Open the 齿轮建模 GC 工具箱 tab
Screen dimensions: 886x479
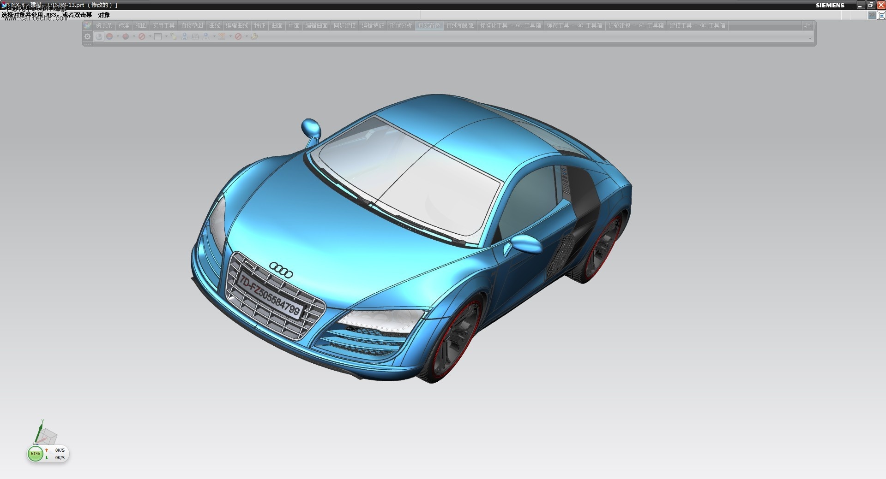tap(636, 26)
